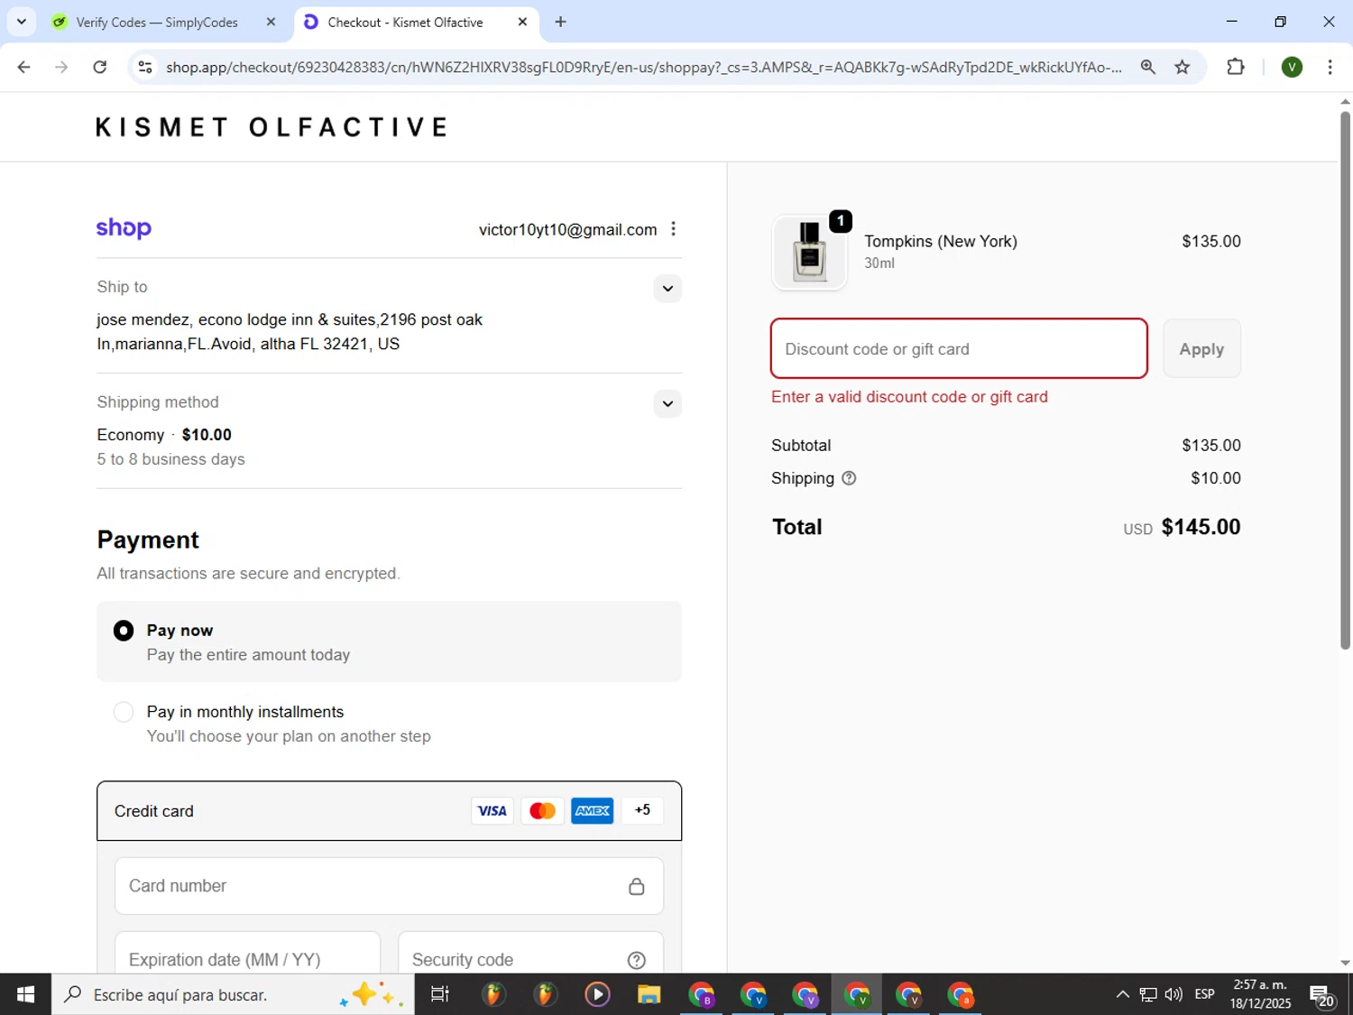1353x1015 pixels.
Task: Choose Pay in monthly installments
Action: pyautogui.click(x=124, y=712)
